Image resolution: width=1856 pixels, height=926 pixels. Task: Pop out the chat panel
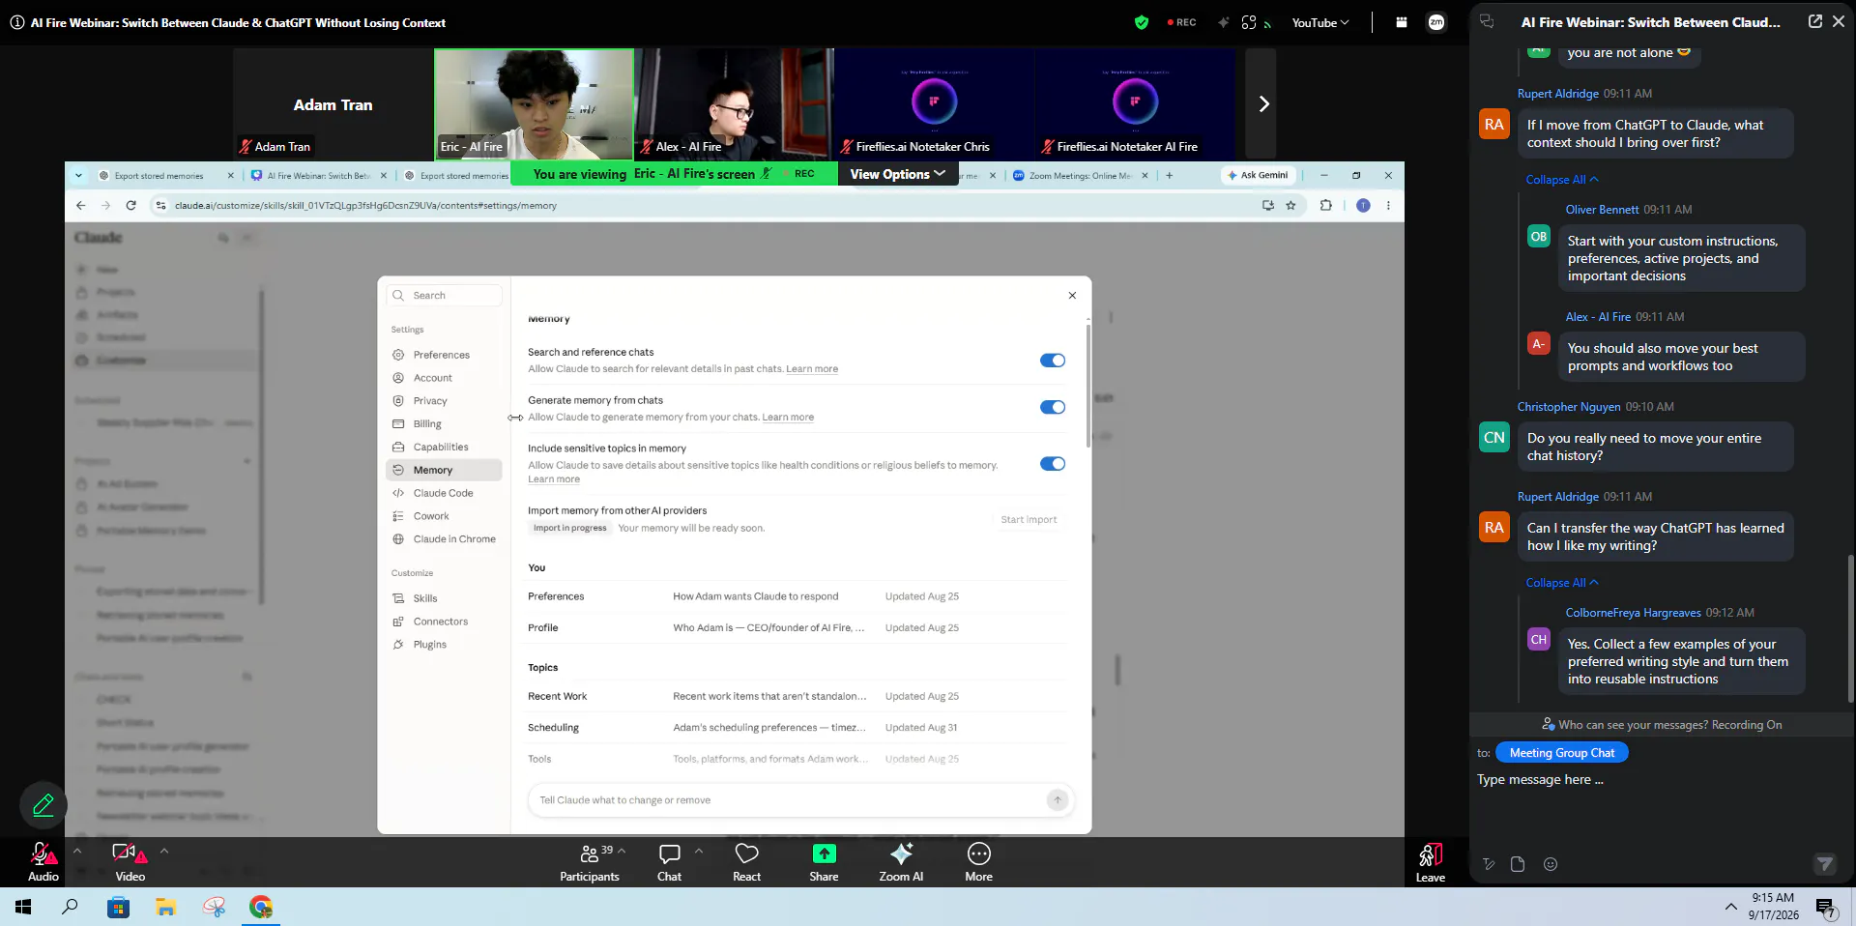(1814, 21)
